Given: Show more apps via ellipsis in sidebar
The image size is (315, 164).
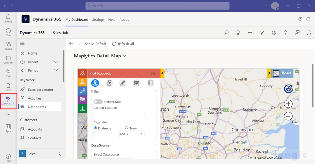Looking at the screenshot, I should point(8,115).
